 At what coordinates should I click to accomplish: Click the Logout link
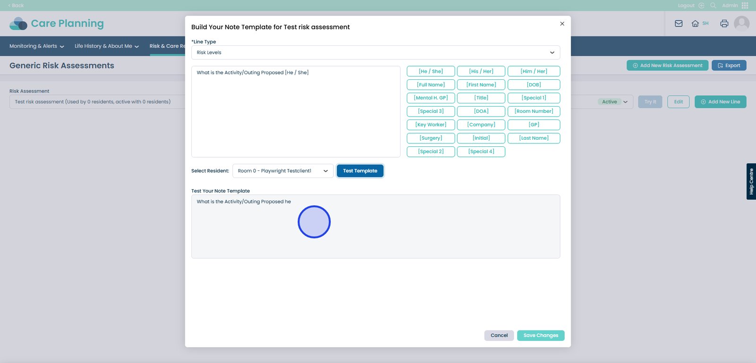pyautogui.click(x=686, y=6)
